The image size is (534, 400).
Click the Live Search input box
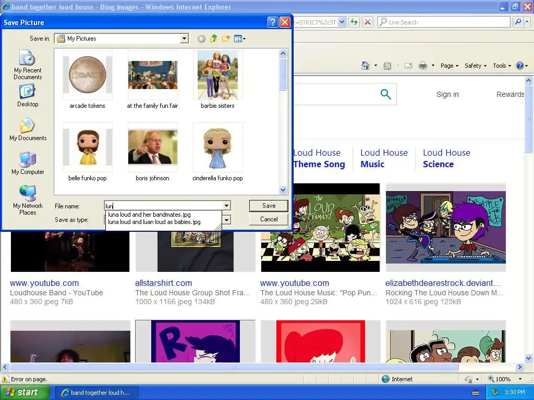point(444,22)
